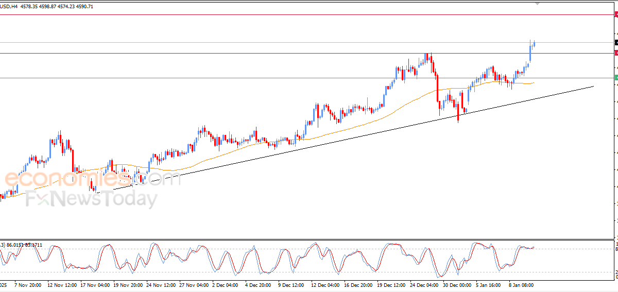This screenshot has height=292, width=618.
Task: Click the 12 Nov 12:00 time label
Action: tap(62, 284)
